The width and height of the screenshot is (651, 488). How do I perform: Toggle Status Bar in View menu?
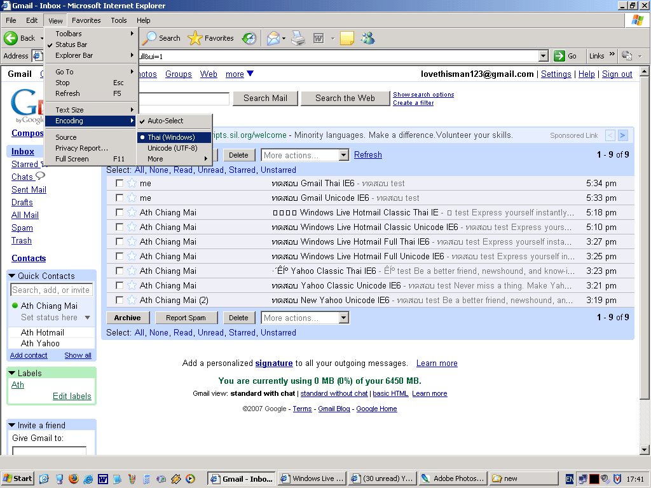[x=90, y=44]
